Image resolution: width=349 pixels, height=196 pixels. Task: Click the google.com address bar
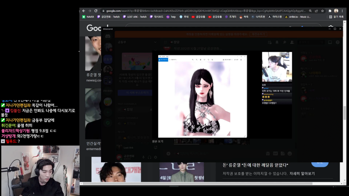tap(206, 11)
